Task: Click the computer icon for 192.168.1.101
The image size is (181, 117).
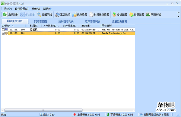Action: (x=6, y=33)
